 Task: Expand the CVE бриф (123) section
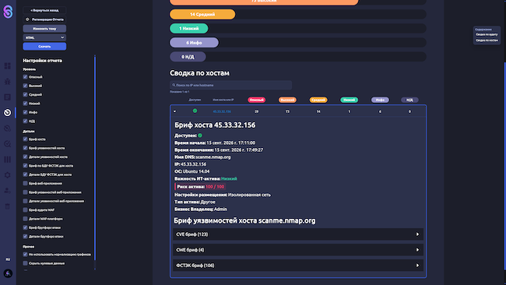click(298, 234)
